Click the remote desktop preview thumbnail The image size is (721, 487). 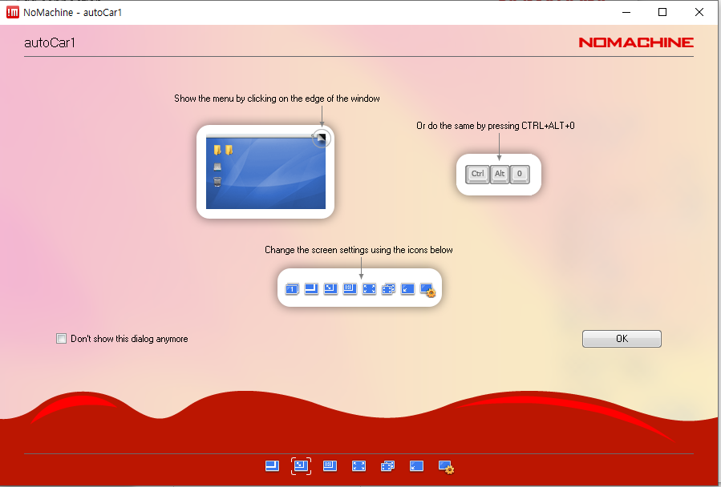pyautogui.click(x=265, y=175)
